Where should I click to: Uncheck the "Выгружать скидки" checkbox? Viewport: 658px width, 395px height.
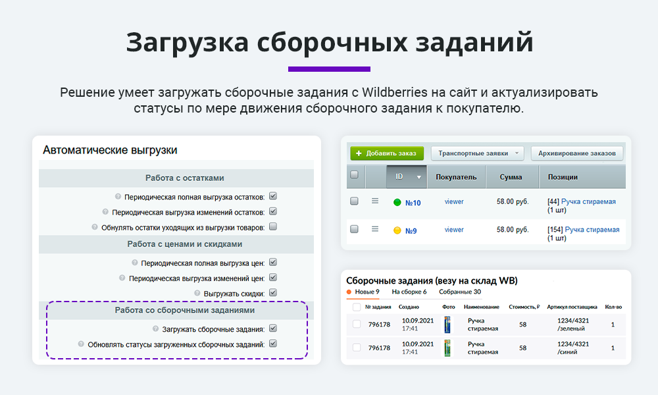pyautogui.click(x=274, y=293)
